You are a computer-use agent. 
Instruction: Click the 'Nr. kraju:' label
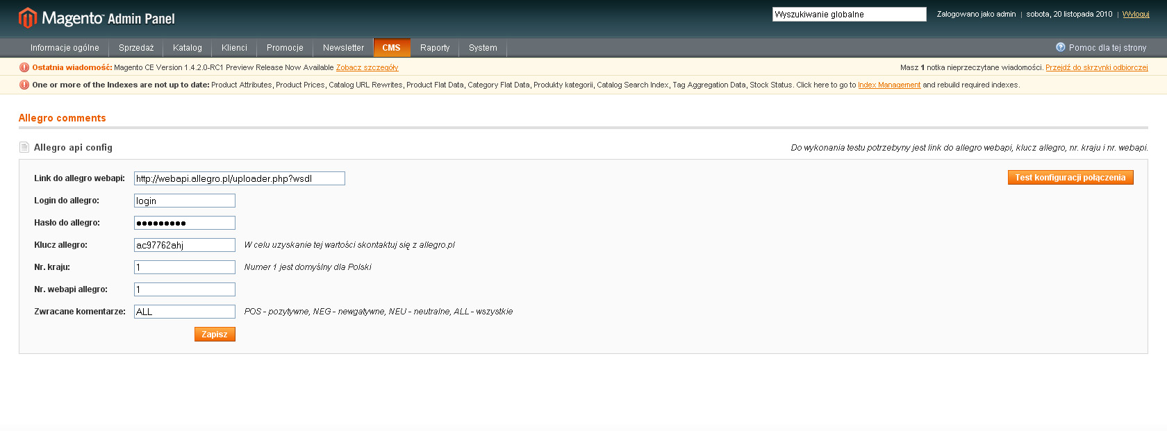pyautogui.click(x=52, y=267)
